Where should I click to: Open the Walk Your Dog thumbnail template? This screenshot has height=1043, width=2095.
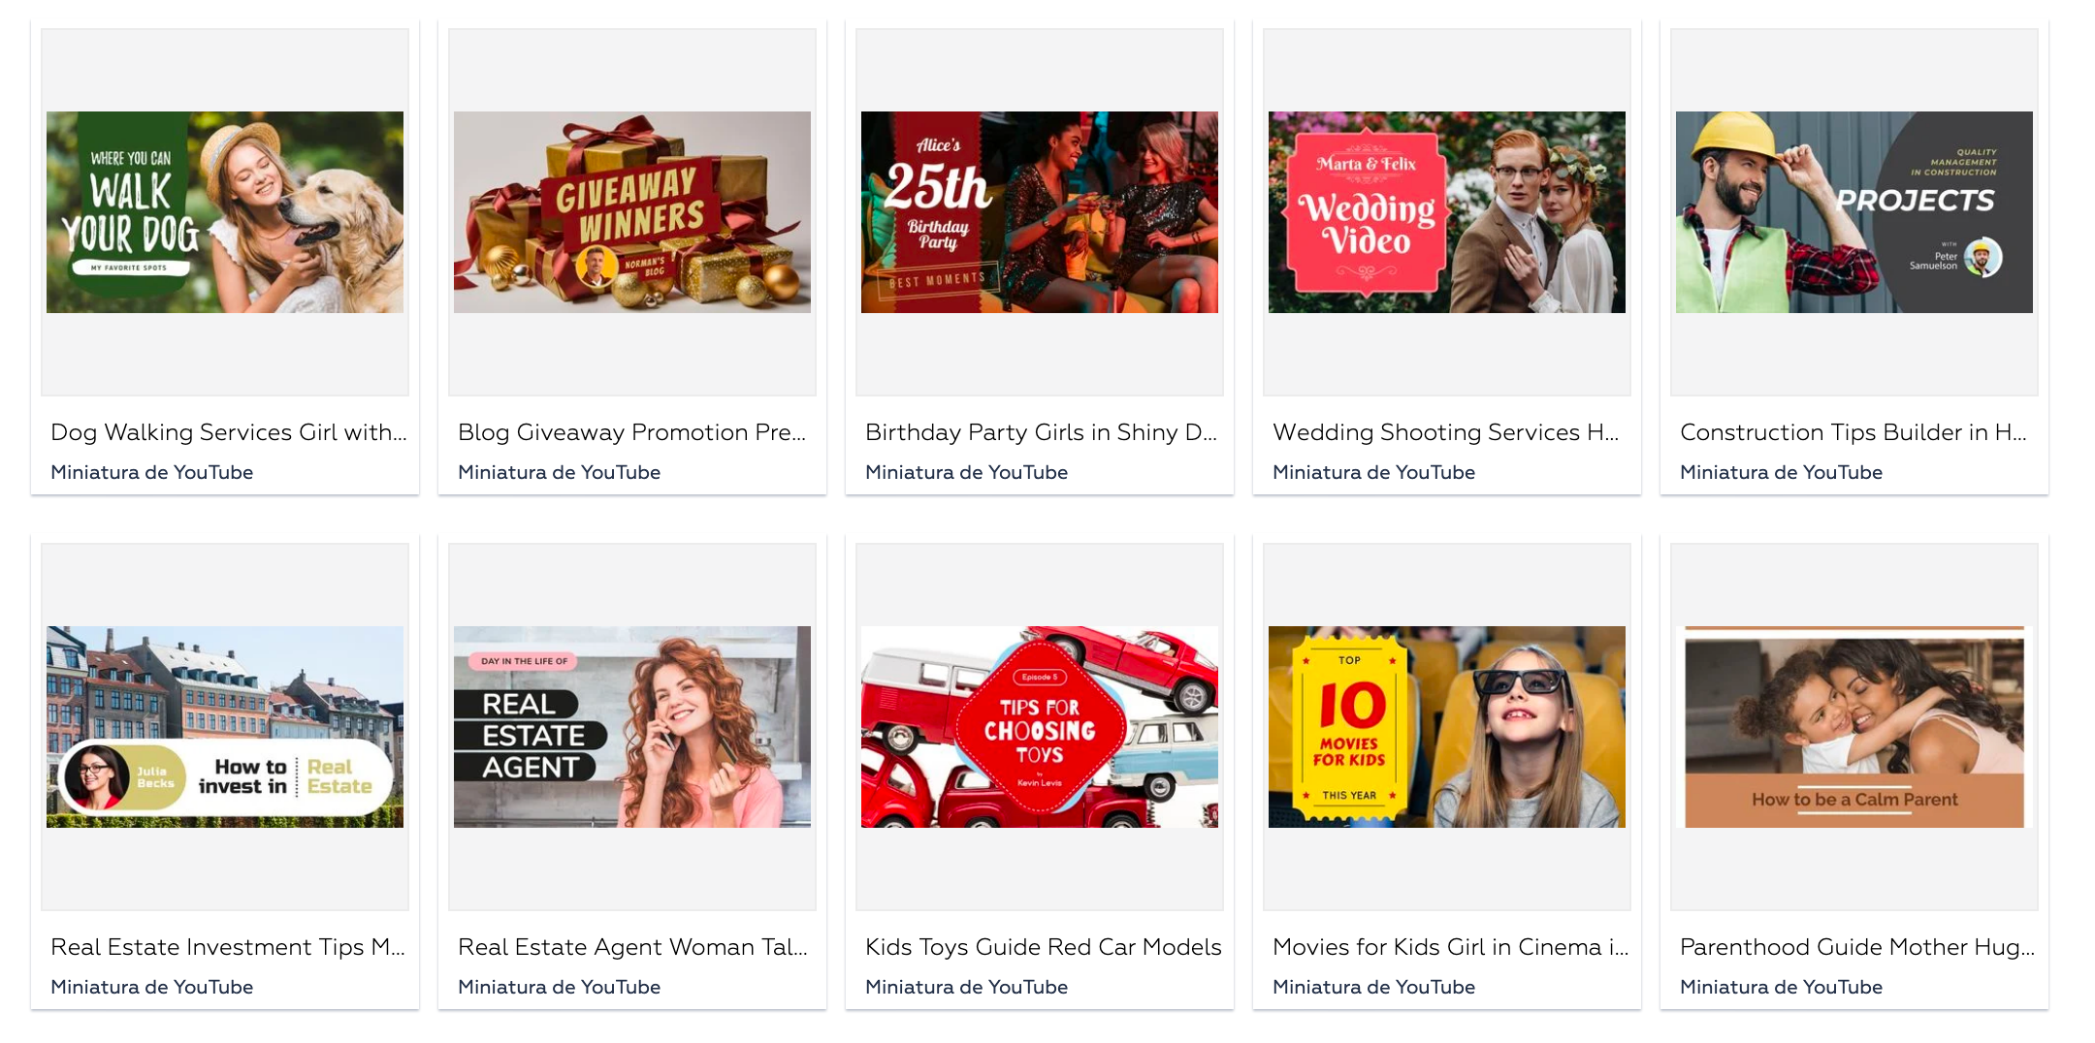tap(225, 212)
